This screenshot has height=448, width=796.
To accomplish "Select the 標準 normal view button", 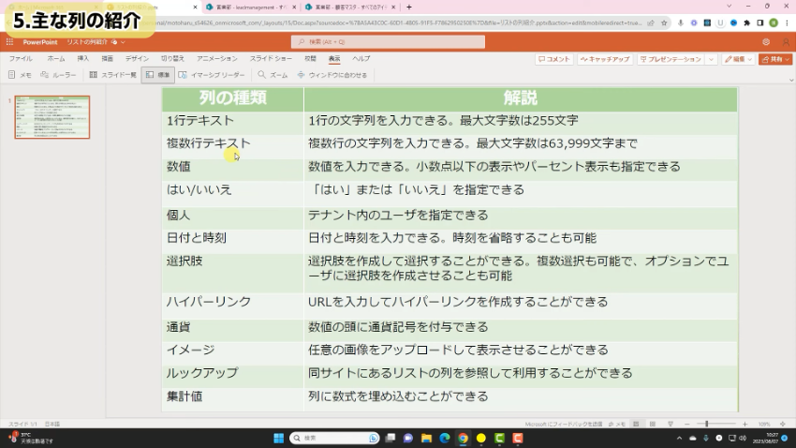I will [x=158, y=74].
